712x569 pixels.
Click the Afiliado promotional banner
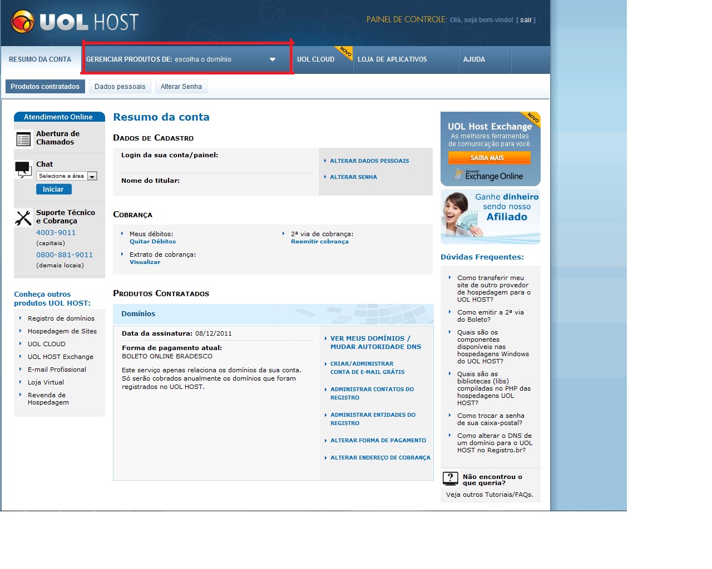[x=491, y=217]
